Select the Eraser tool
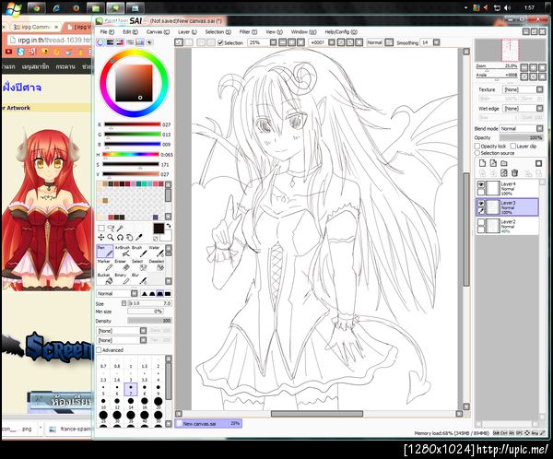 [x=123, y=265]
